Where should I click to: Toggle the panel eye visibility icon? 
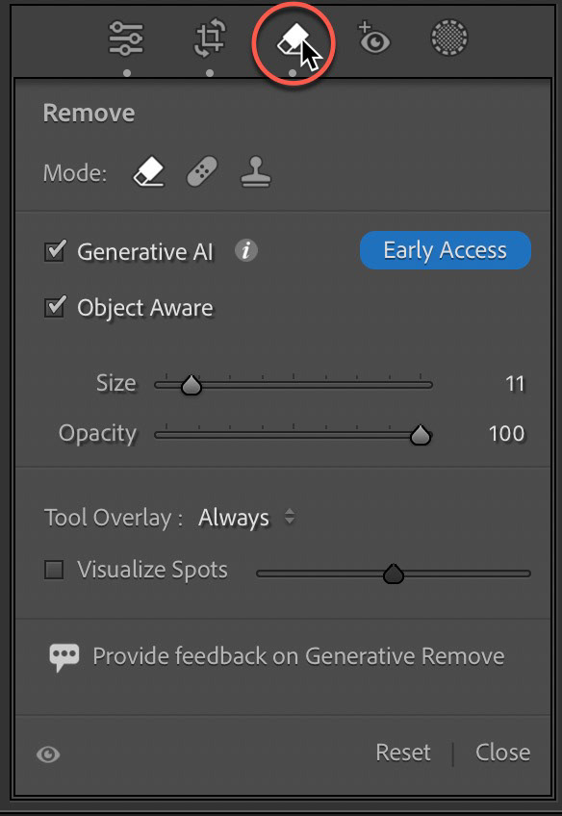[48, 754]
